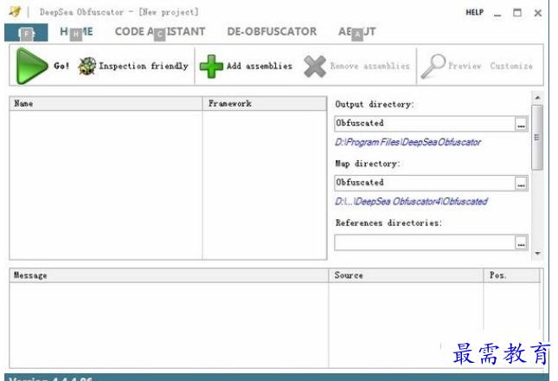The height and width of the screenshot is (381, 558).
Task: Close the DeepSea Obfuscator window
Action: pyautogui.click(x=538, y=13)
